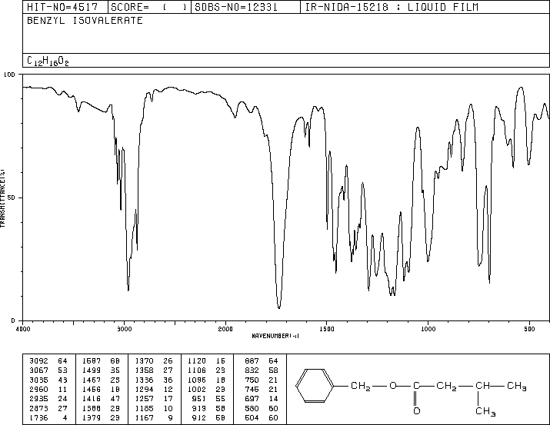Screen dimensions: 550x425
Task: Select the 1416 peak table entry
Action: [101, 399]
